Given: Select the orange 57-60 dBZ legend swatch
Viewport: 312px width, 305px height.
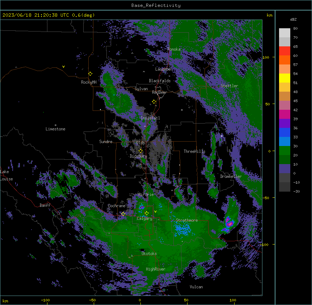Looking at the screenshot, I should (284, 60).
